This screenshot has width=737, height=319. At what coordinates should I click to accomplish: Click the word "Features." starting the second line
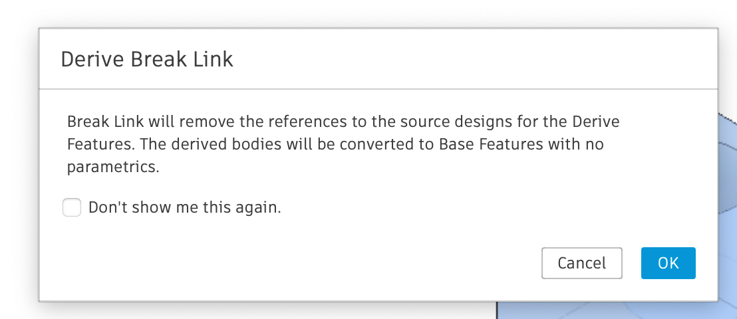[x=95, y=144]
